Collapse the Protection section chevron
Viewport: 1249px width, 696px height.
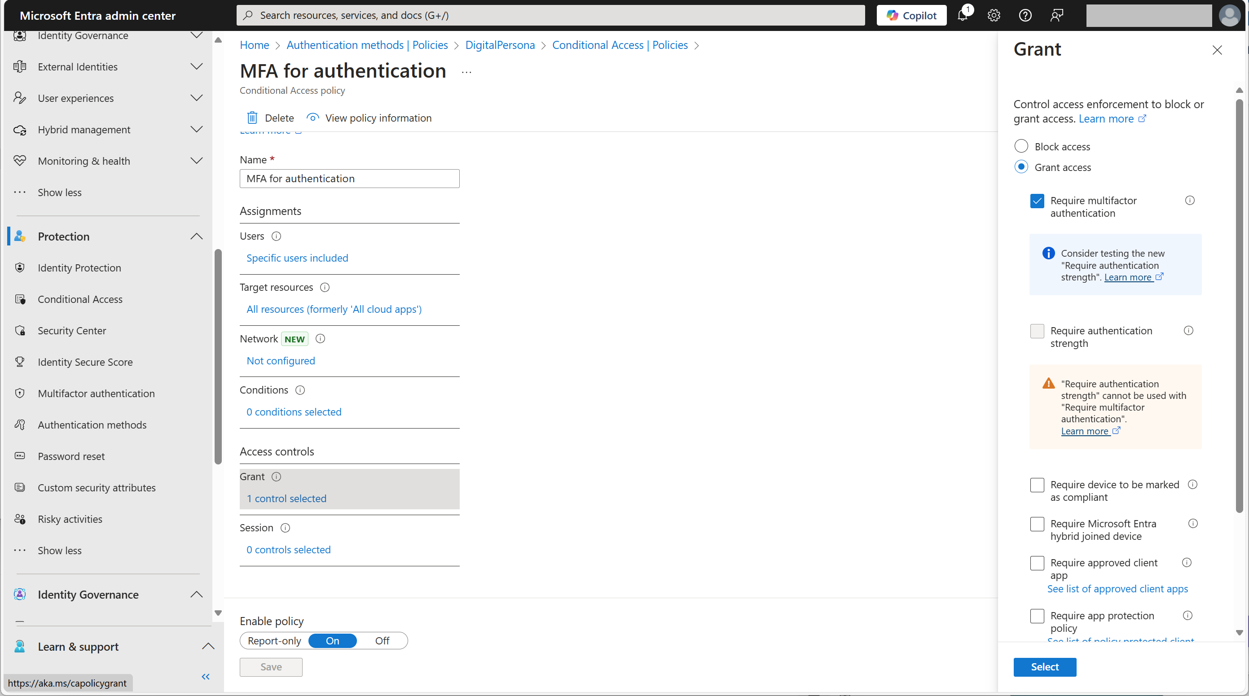196,236
